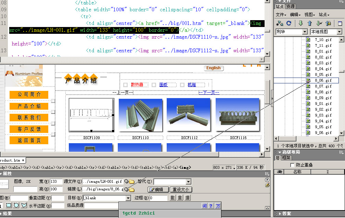Viewport: 345px width, 218px height.
Task: Switch to the 资源 tab
Action: click(x=291, y=6)
